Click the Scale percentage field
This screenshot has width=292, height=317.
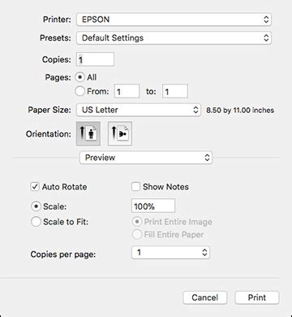click(153, 206)
